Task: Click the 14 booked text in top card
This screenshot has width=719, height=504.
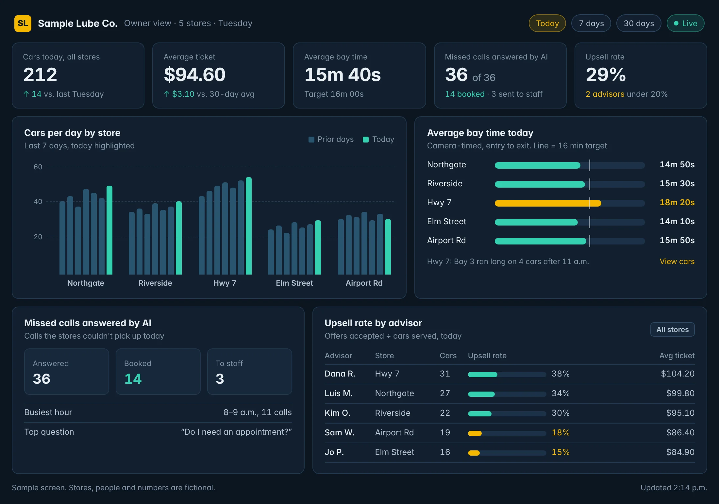Action: click(x=465, y=94)
